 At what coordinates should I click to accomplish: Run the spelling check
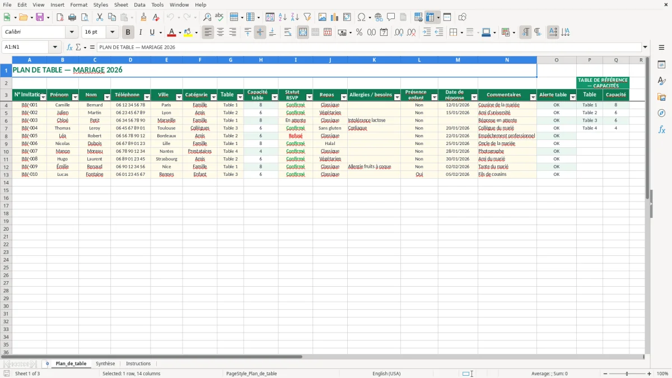[220, 17]
